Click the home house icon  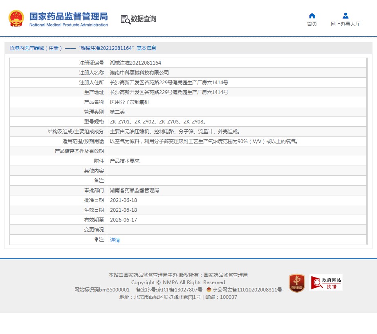[312, 16]
